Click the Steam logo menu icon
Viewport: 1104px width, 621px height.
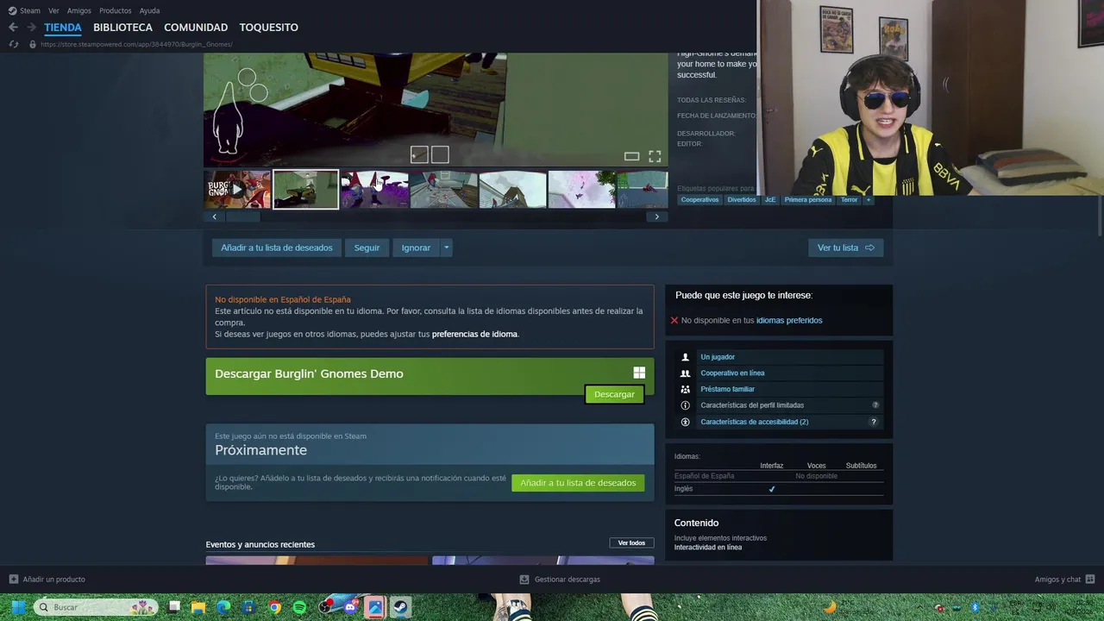coord(12,10)
